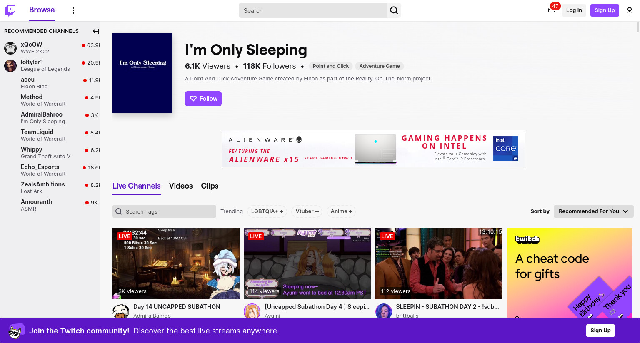Click the top bar Sign Up button
640x343 pixels.
click(x=605, y=10)
